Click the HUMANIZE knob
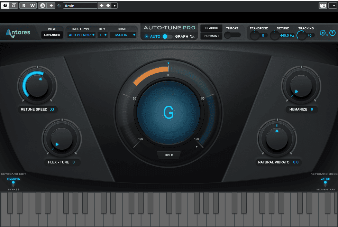338x227 pixels. point(301,86)
